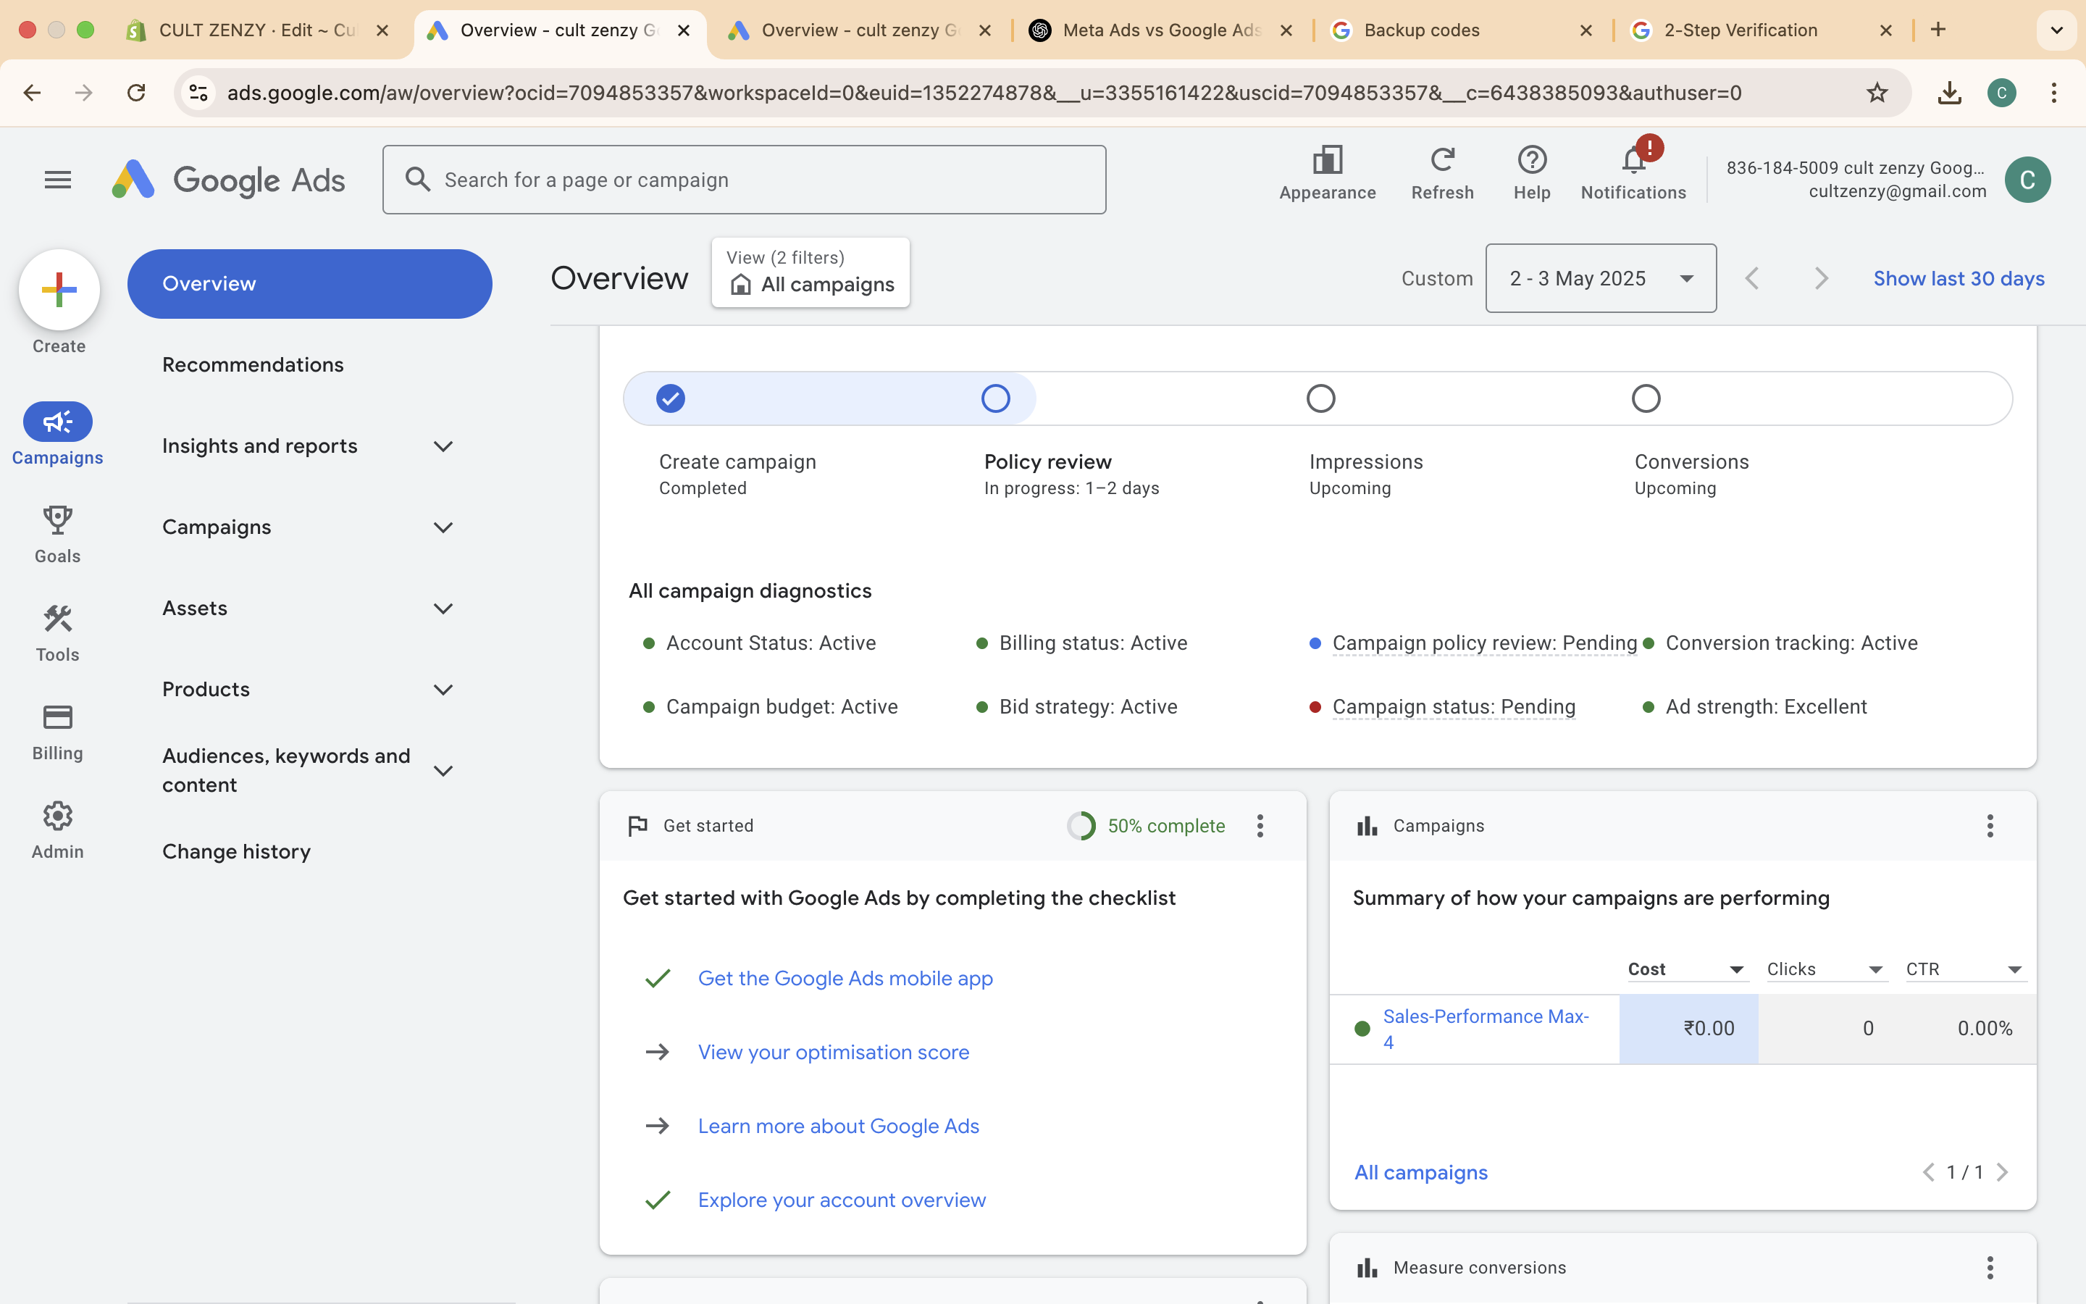2086x1304 pixels.
Task: Expand the Products section
Action: click(443, 689)
